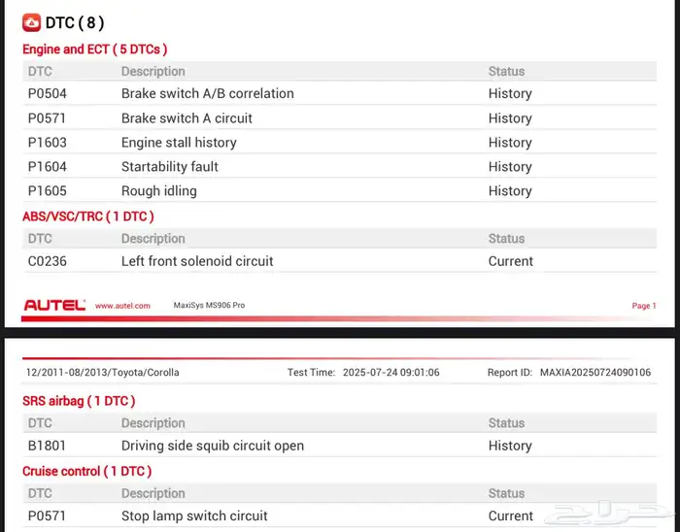Select the P0504 brake switch correlation row

pos(207,94)
